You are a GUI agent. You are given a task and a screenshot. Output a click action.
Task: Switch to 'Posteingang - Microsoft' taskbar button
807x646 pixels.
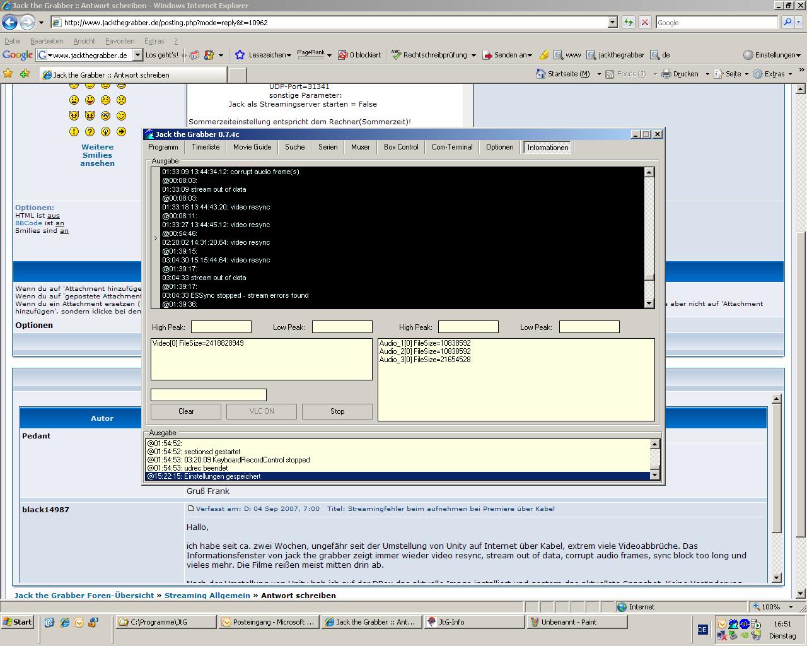(268, 622)
